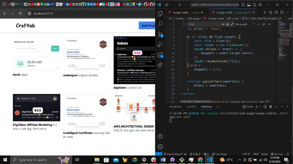
Task: Open 'add-page' breadcrumb folder
Action: coord(193,19)
